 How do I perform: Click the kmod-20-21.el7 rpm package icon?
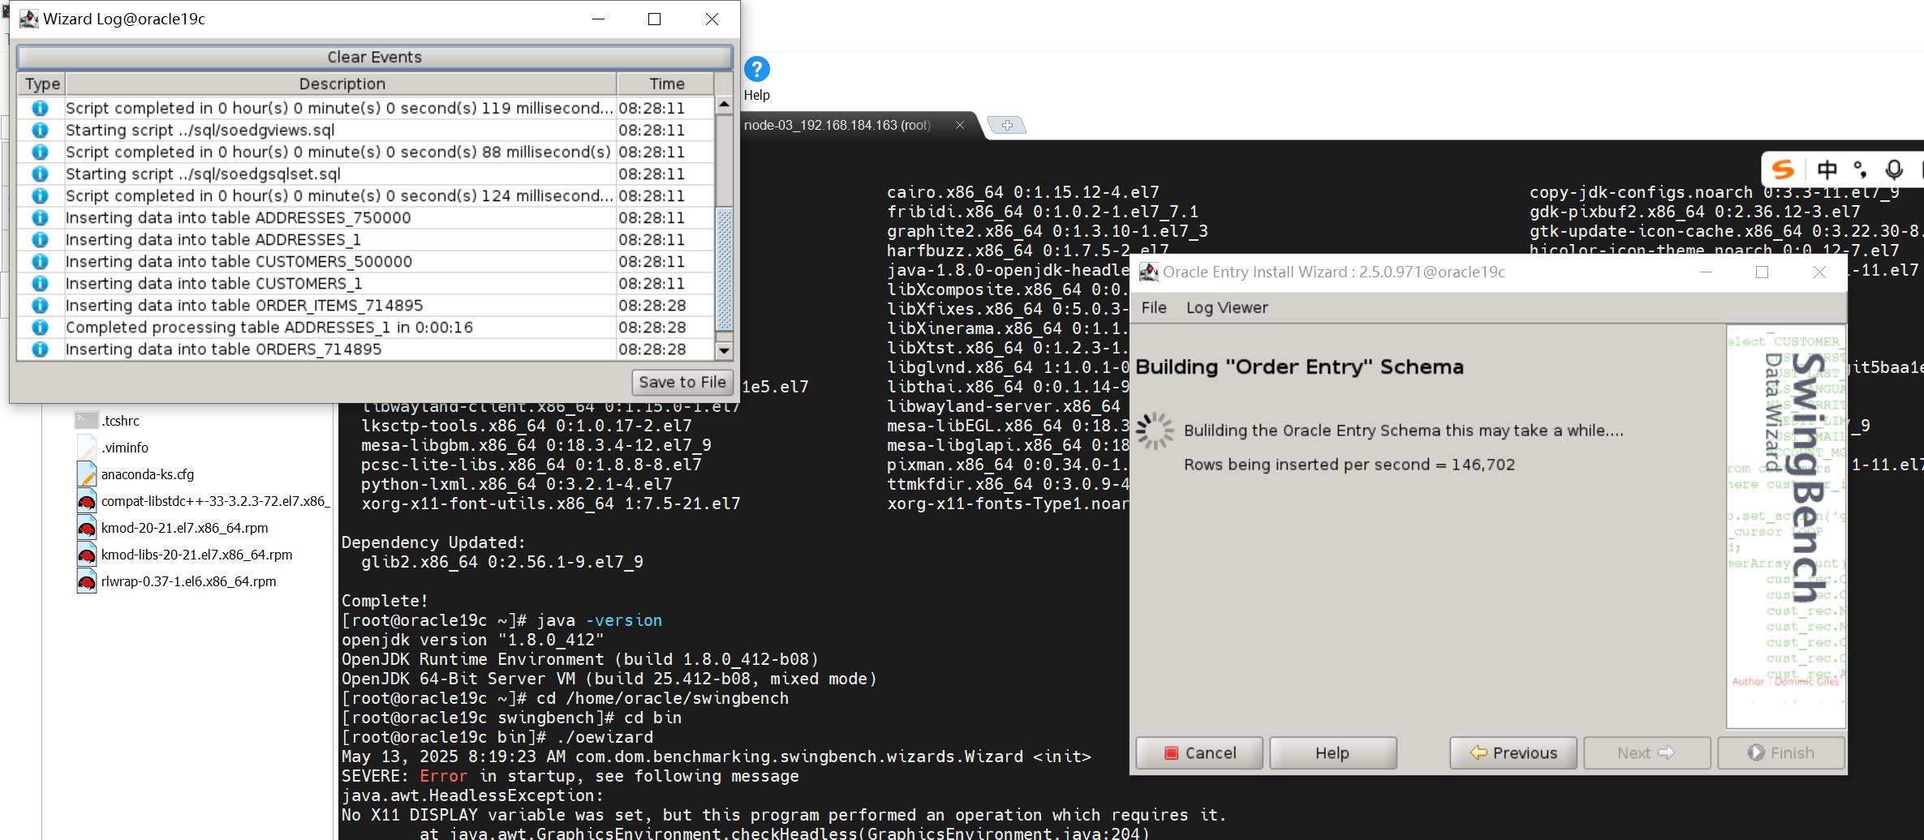[x=86, y=527]
